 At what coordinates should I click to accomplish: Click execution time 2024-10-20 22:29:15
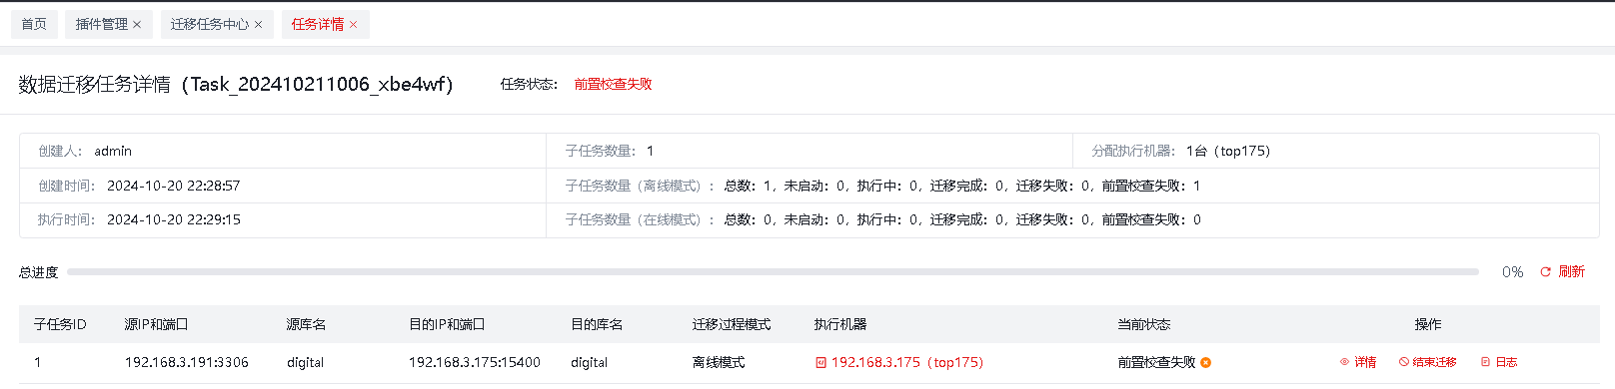pos(174,219)
